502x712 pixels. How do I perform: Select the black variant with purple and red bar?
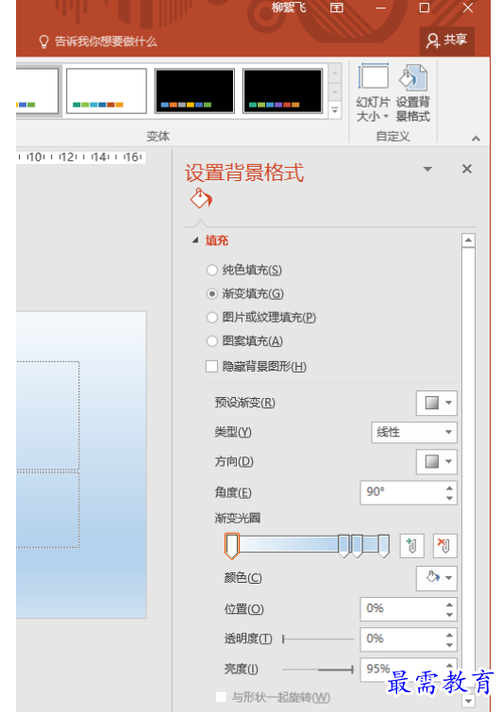tap(282, 91)
